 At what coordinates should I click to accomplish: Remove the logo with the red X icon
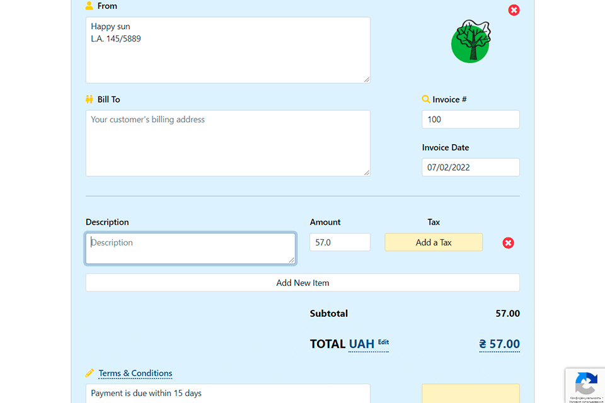click(514, 10)
